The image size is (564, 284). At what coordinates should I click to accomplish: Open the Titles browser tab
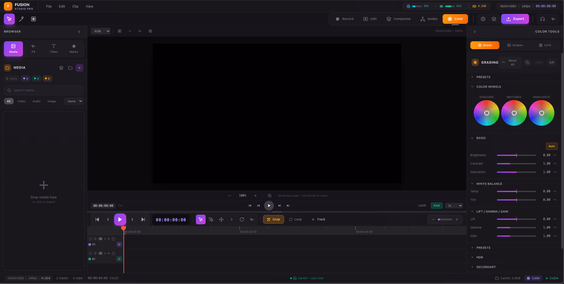click(54, 49)
